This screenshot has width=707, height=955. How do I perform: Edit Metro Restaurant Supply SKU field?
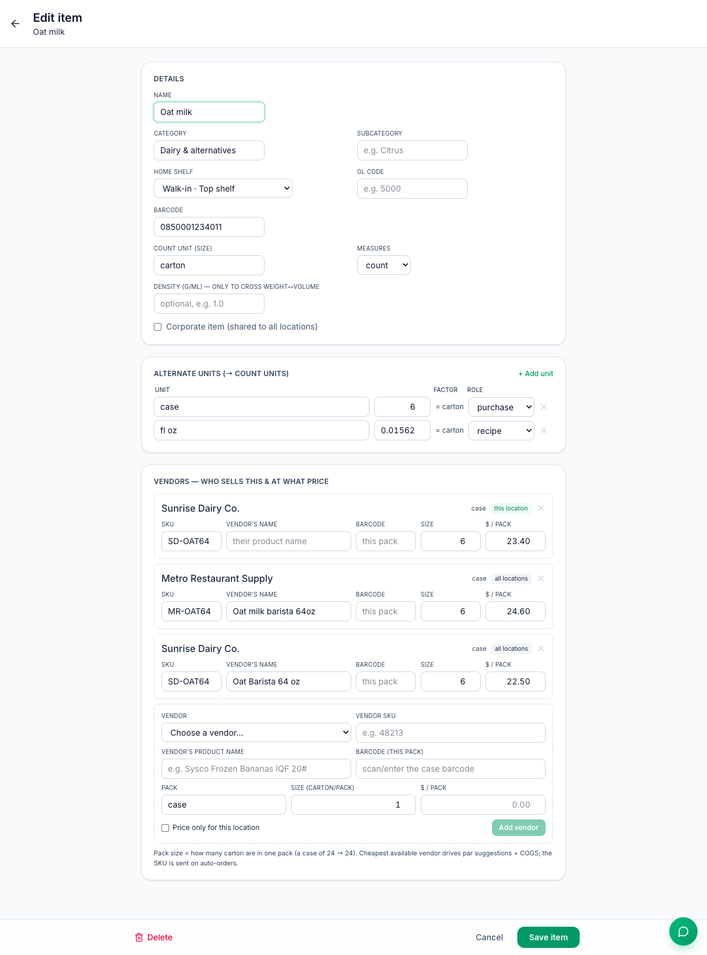click(x=191, y=611)
